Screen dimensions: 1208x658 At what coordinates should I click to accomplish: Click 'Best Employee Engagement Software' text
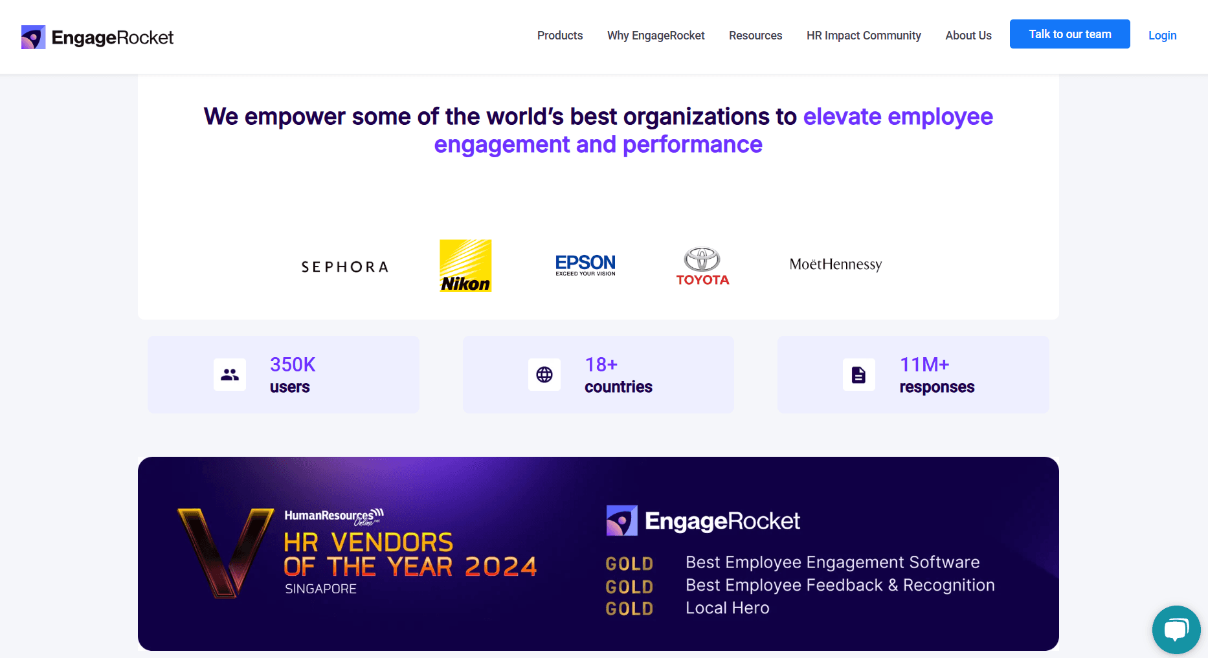[833, 562]
